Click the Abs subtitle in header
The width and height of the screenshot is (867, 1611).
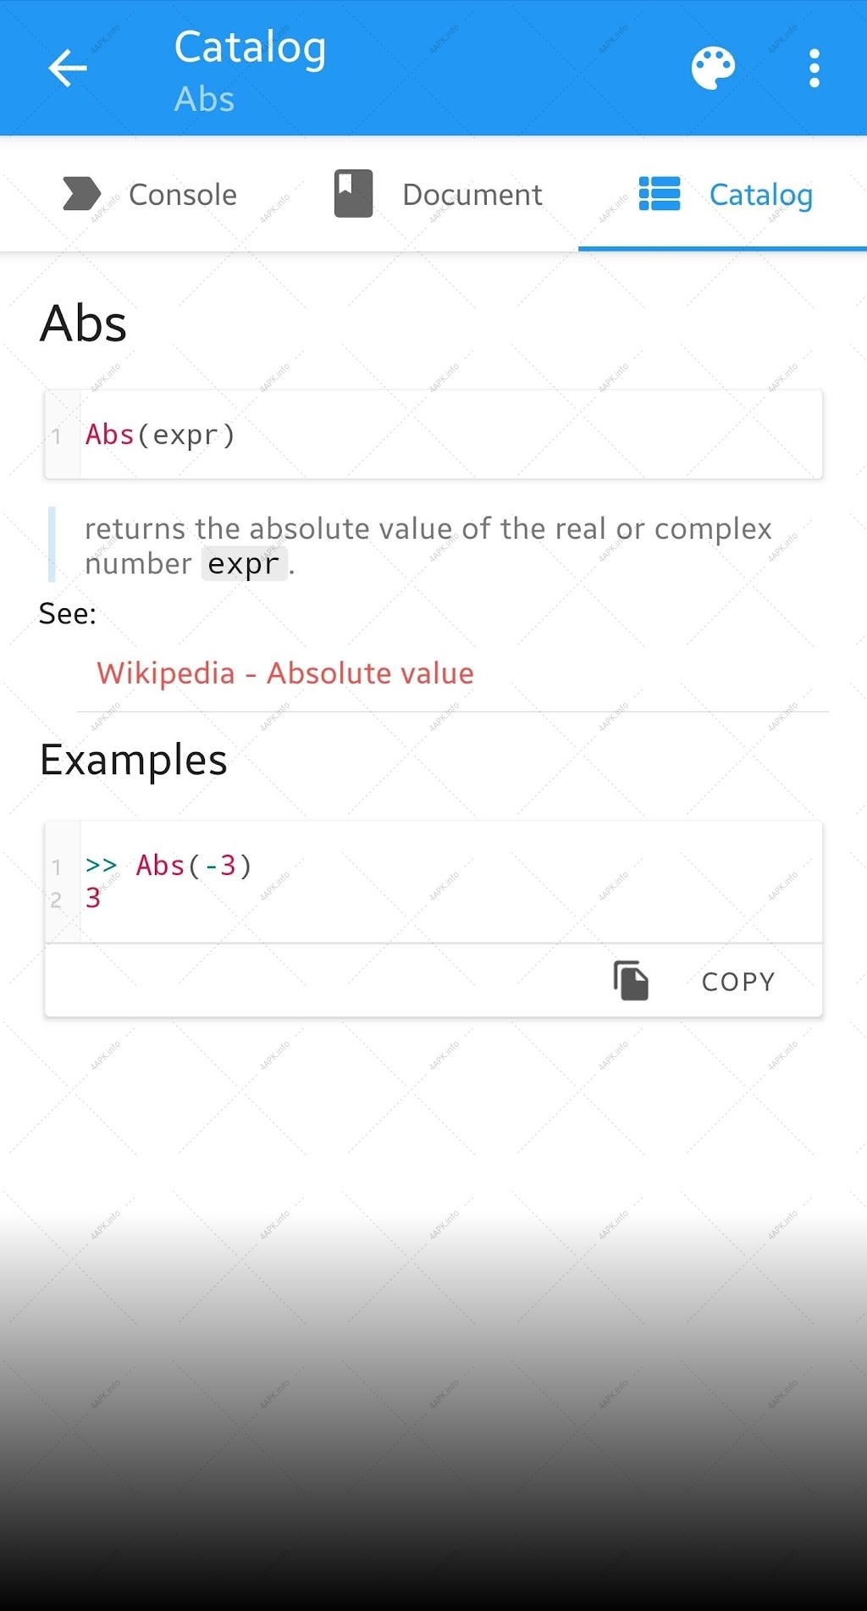[x=204, y=99]
